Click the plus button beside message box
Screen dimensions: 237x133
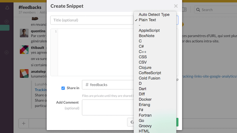[24, 124]
